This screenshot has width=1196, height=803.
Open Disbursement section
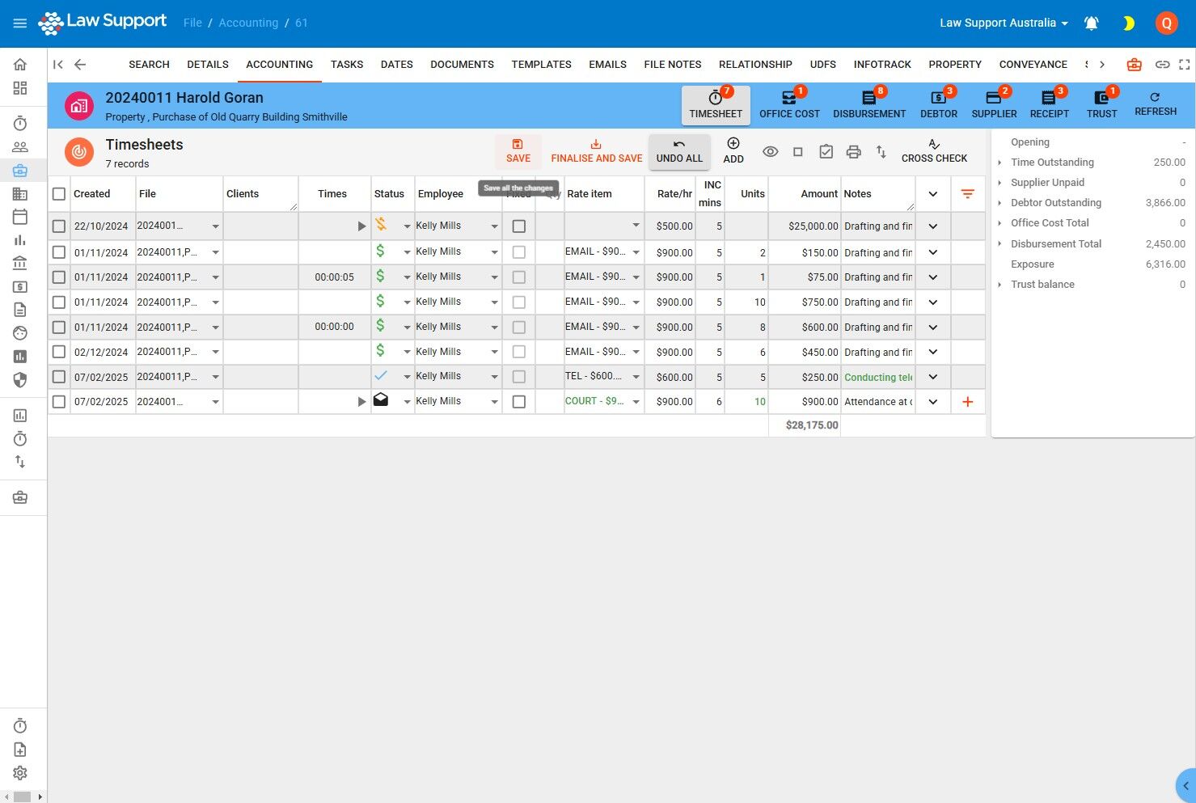click(x=869, y=105)
